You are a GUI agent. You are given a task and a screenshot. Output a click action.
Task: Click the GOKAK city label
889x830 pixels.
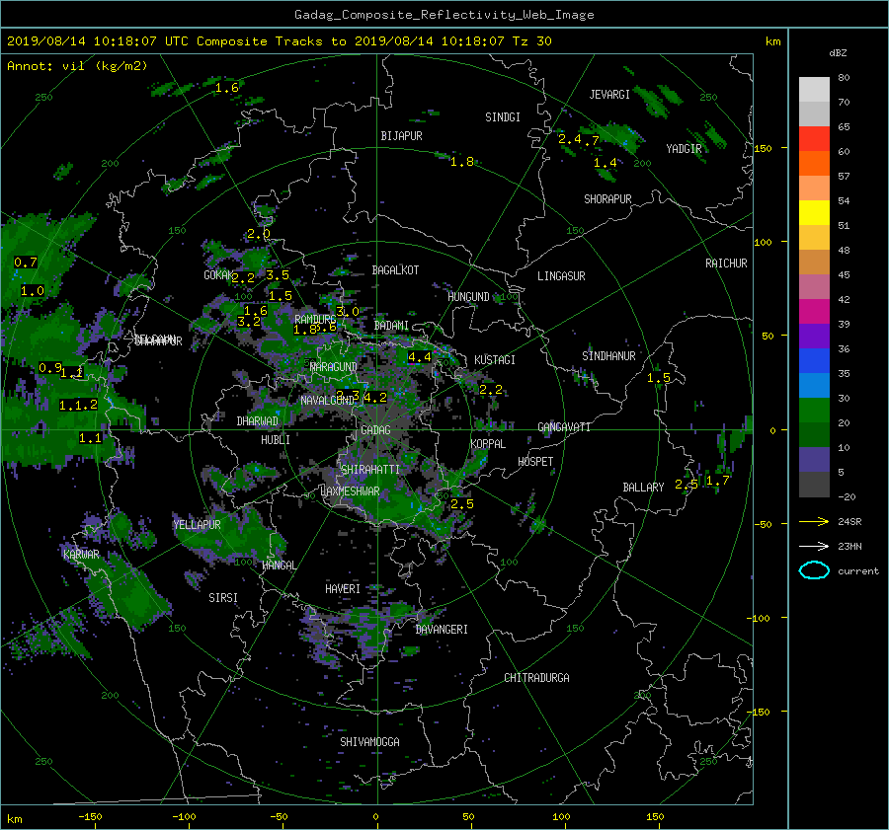[217, 275]
